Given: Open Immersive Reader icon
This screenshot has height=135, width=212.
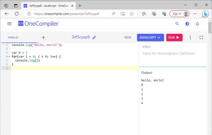Looking at the screenshot, I should (x=123, y=14).
